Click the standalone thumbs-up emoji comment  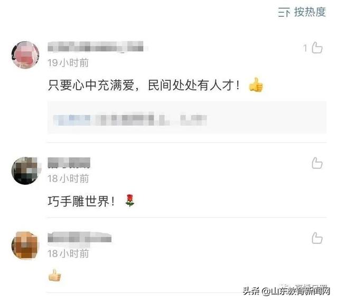pos(55,275)
